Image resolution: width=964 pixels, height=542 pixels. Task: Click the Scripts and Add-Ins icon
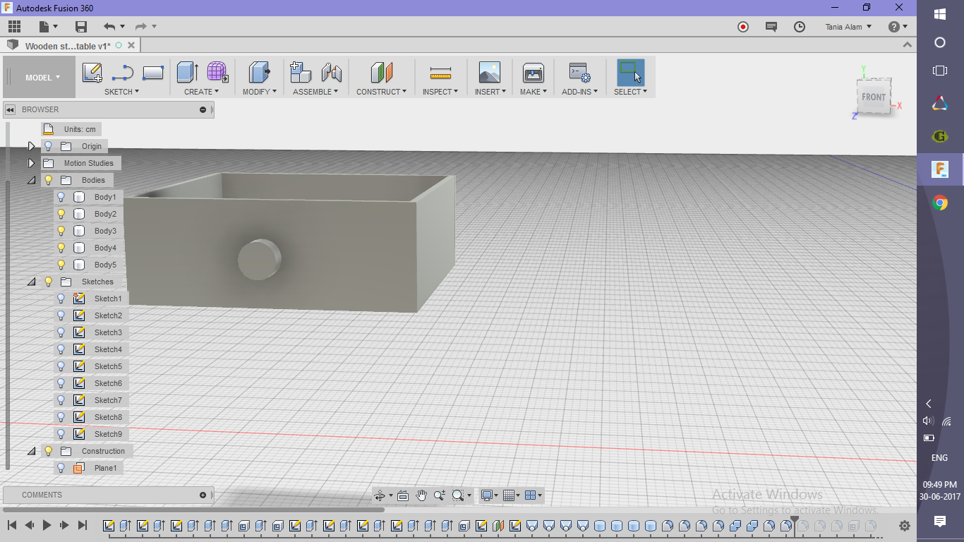pos(580,73)
